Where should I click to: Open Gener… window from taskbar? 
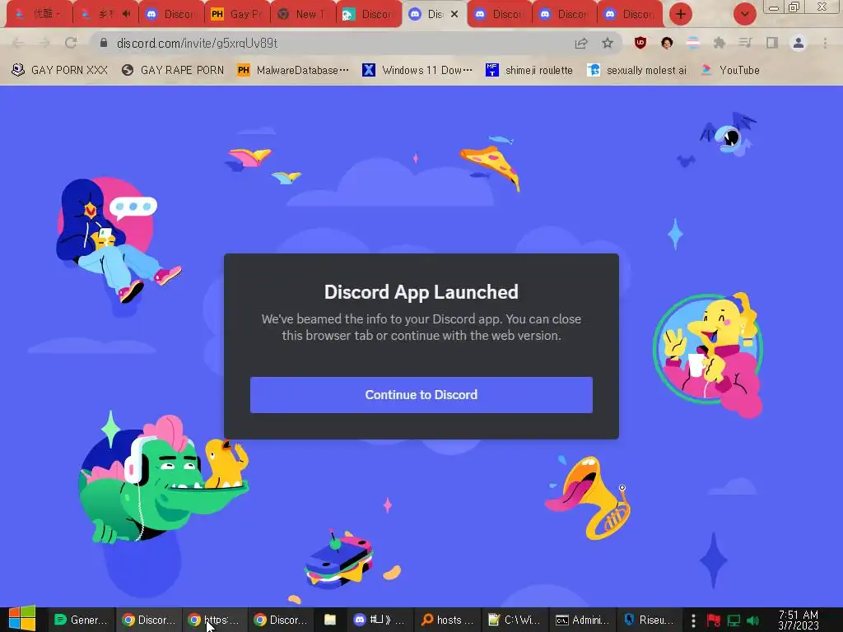(x=82, y=620)
